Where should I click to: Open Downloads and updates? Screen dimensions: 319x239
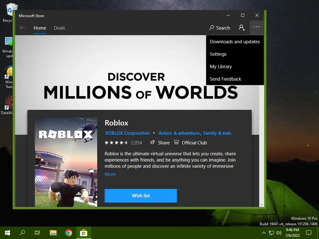pyautogui.click(x=235, y=42)
